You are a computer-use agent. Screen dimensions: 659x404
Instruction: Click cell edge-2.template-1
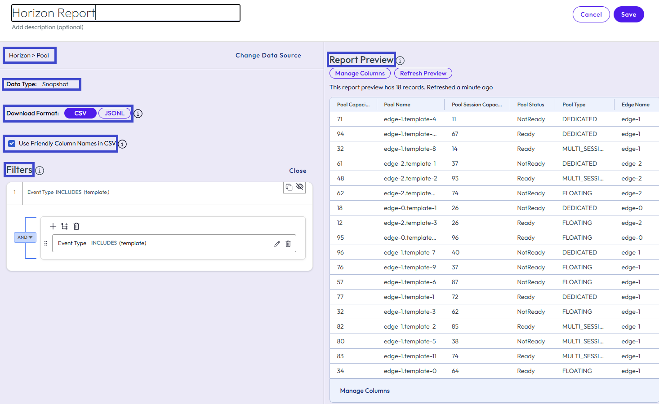coord(410,163)
